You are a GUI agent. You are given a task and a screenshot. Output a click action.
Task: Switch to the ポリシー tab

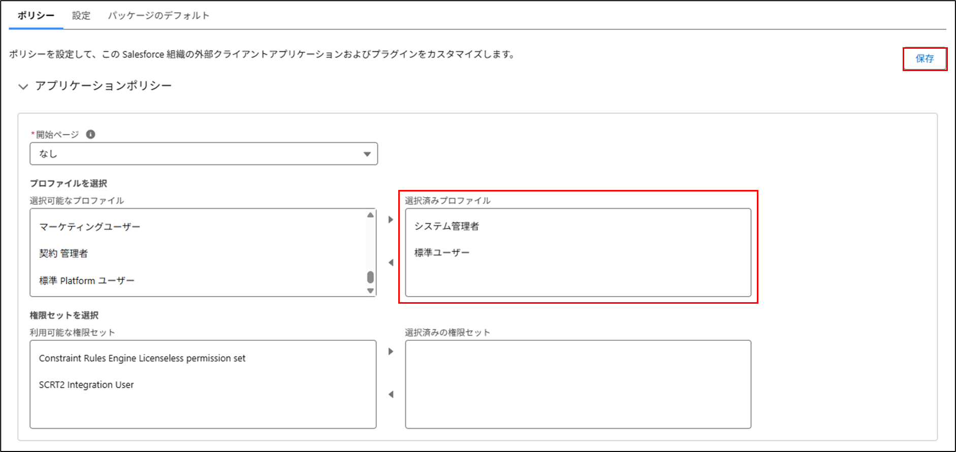tap(36, 16)
